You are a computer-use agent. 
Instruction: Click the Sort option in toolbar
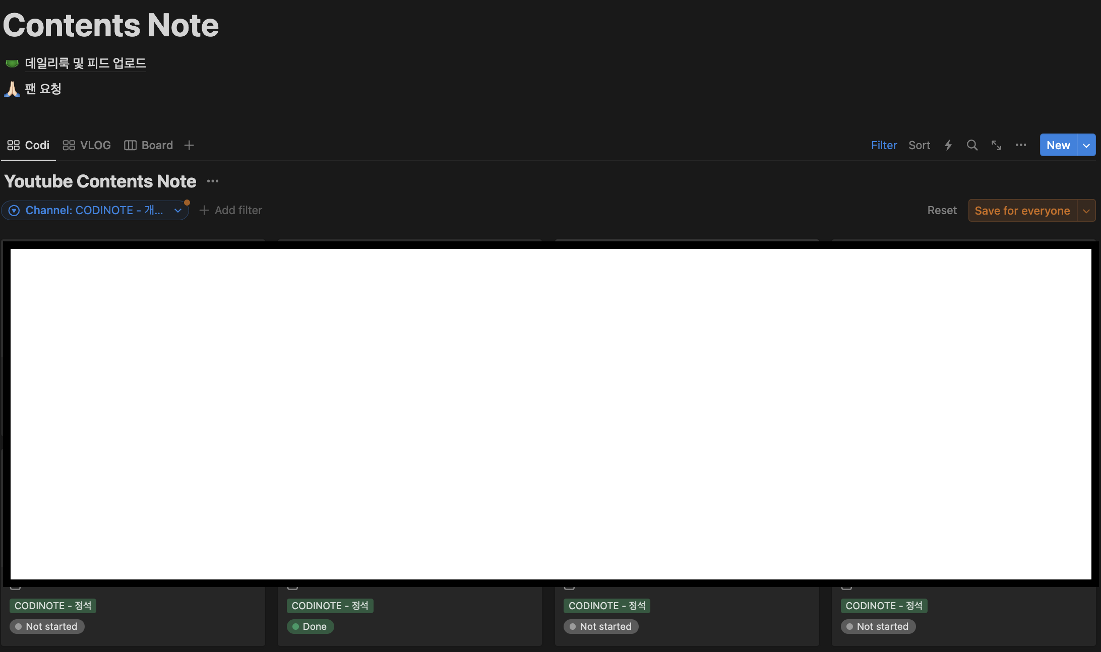click(919, 145)
